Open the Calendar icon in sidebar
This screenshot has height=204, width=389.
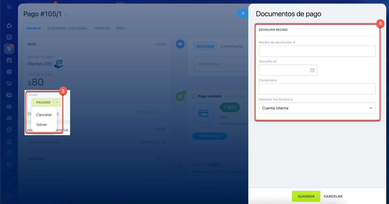(x=9, y=60)
